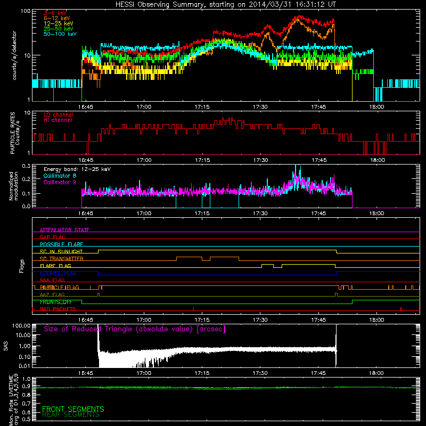Click the 'HI channel' legend label
The width and height of the screenshot is (426, 426).
[58, 120]
